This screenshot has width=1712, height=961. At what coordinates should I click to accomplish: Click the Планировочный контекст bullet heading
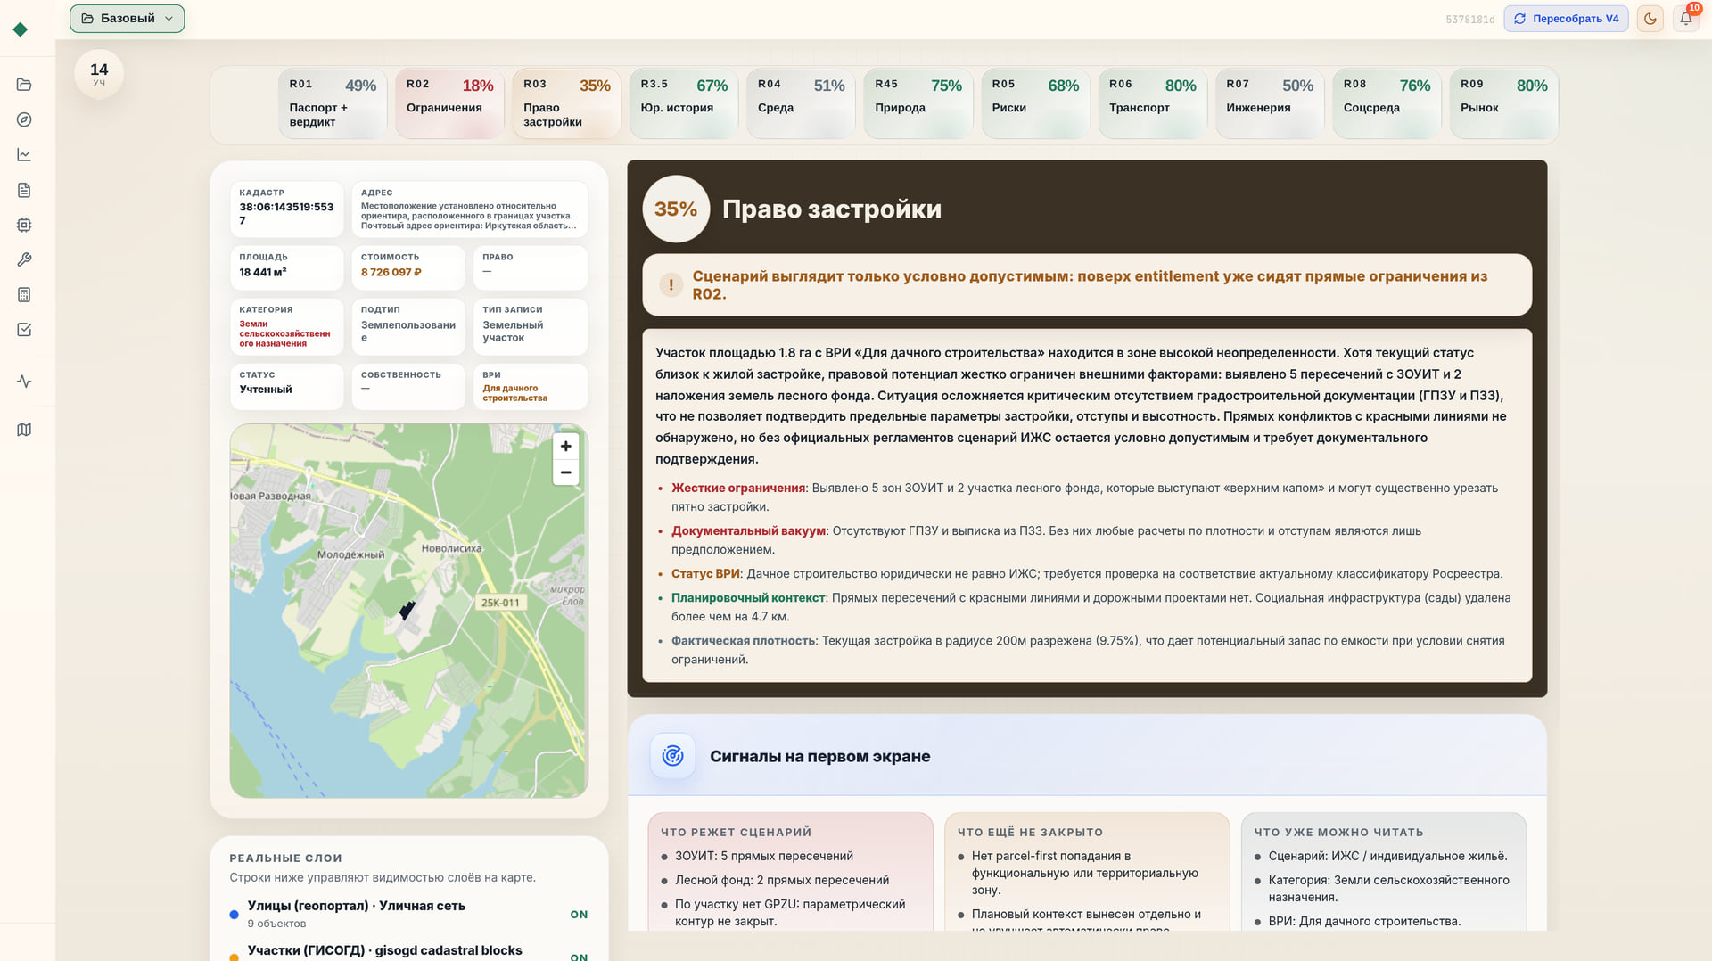[749, 598]
